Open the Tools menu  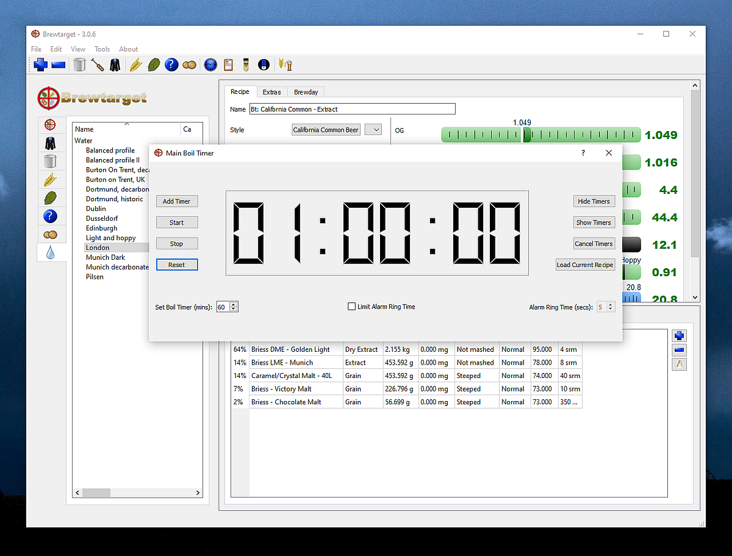coord(102,49)
